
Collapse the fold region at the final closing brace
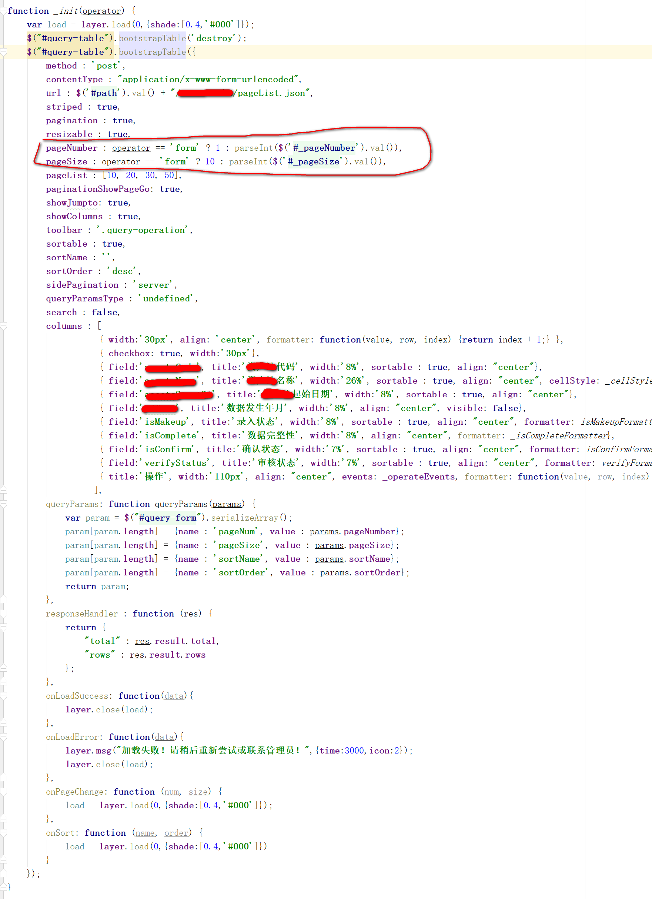3,887
